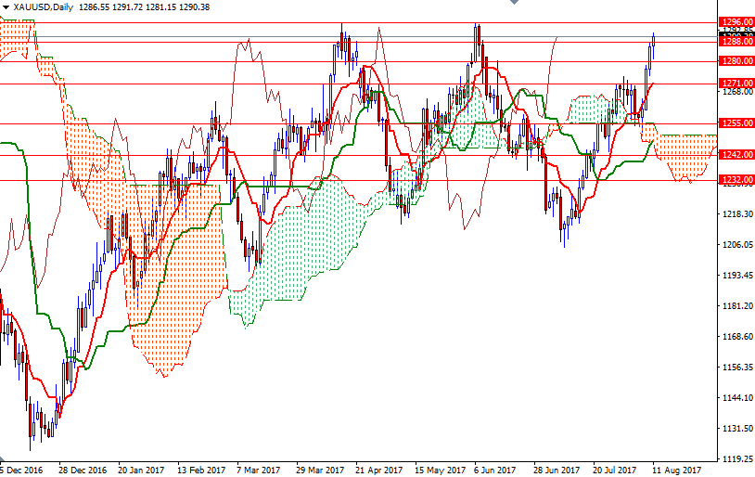Click the 11 Aug 2017 date label
Image resolution: width=755 pixels, height=477 pixels.
[x=674, y=470]
